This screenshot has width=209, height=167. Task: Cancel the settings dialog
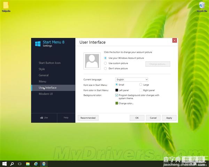point(153,118)
